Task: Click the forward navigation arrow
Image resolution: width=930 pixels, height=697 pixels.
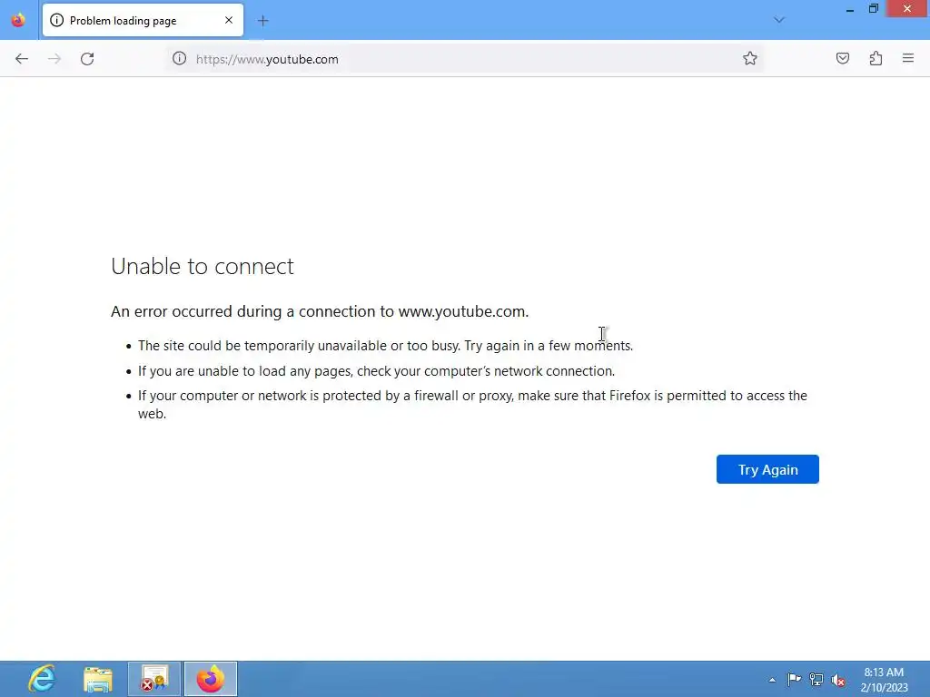Action: tap(54, 59)
